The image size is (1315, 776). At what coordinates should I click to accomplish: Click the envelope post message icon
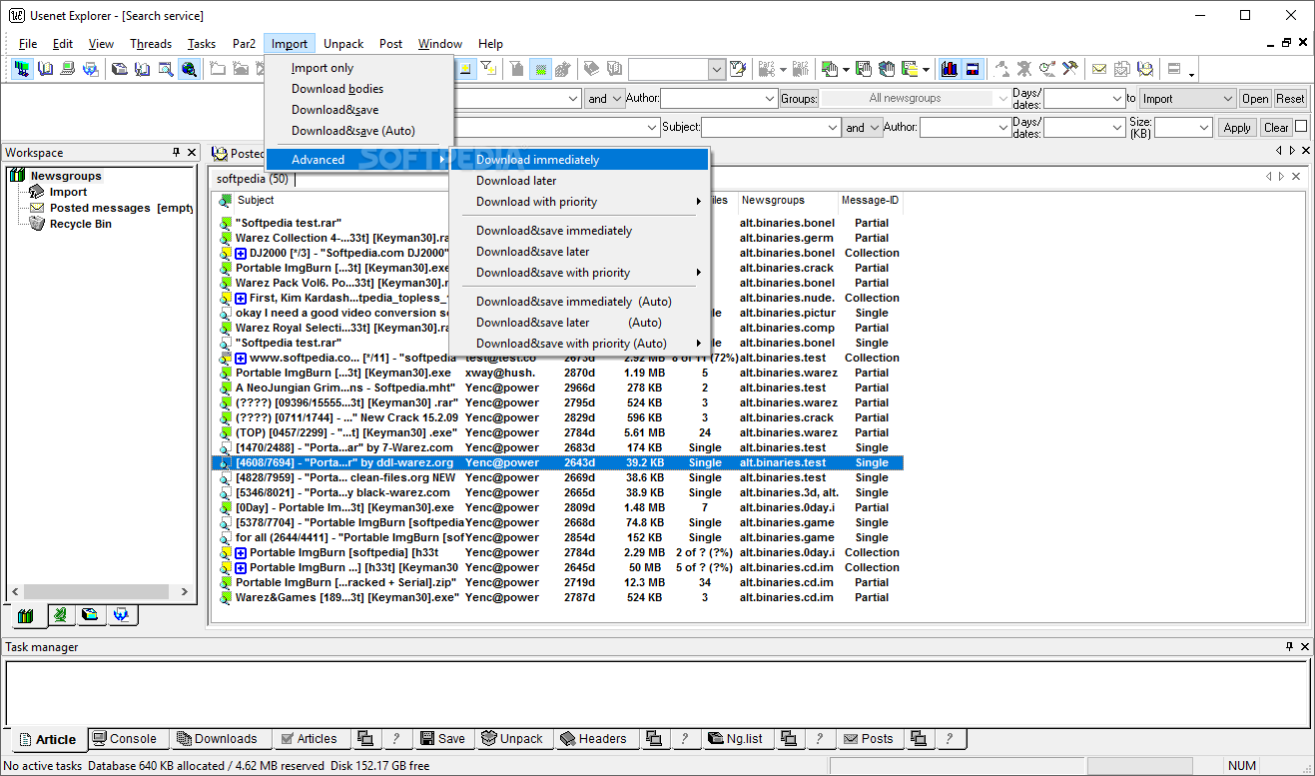1098,69
